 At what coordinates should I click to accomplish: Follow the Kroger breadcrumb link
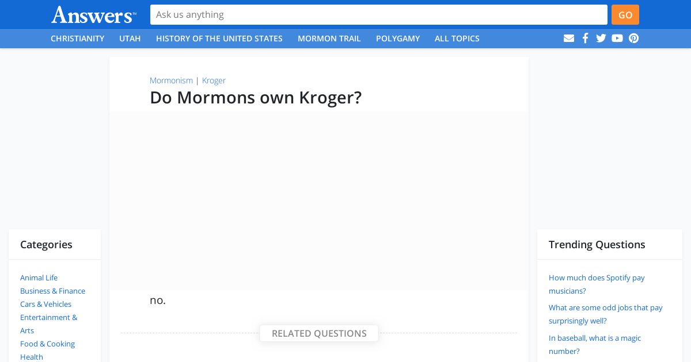tap(214, 80)
